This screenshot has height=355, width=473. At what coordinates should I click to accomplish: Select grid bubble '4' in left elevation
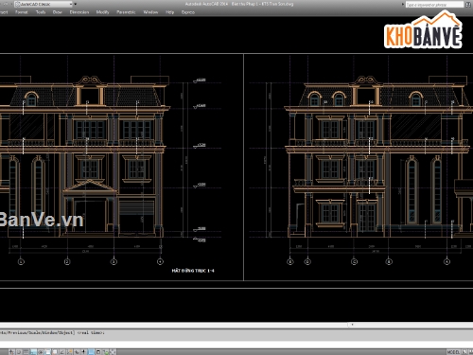[160, 261]
